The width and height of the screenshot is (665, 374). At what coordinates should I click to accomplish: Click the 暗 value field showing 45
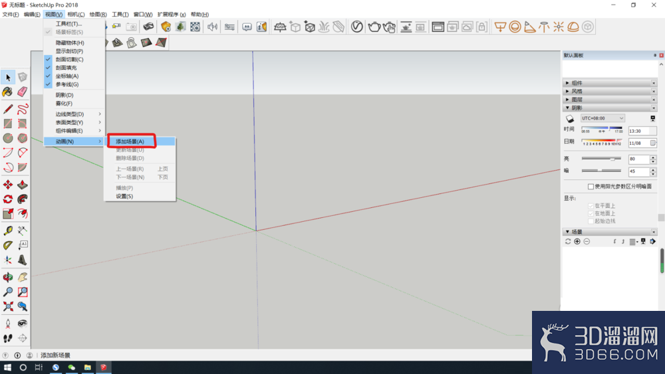coord(638,171)
